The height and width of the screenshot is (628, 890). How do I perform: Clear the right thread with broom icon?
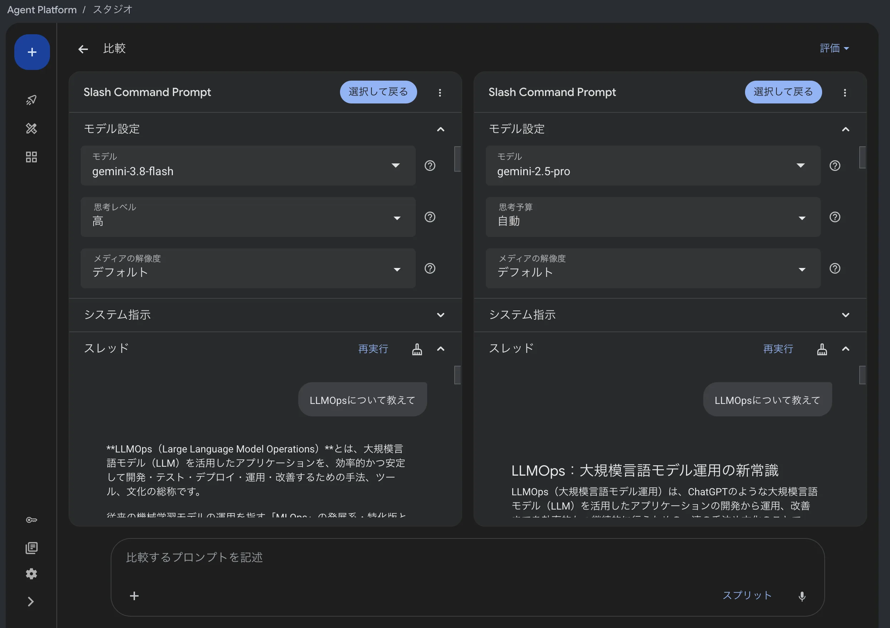pos(822,349)
